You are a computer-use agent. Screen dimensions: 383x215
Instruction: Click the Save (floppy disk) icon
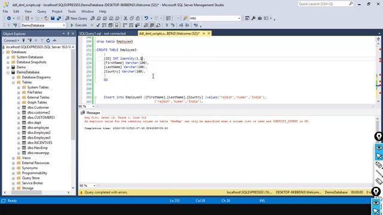(x=53, y=19)
